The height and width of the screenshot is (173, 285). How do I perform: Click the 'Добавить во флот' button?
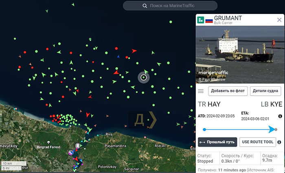pyautogui.click(x=228, y=91)
